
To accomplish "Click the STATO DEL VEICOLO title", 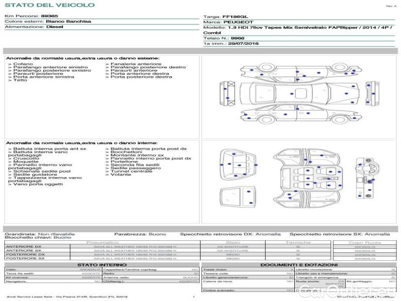I will pyautogui.click(x=49, y=5).
